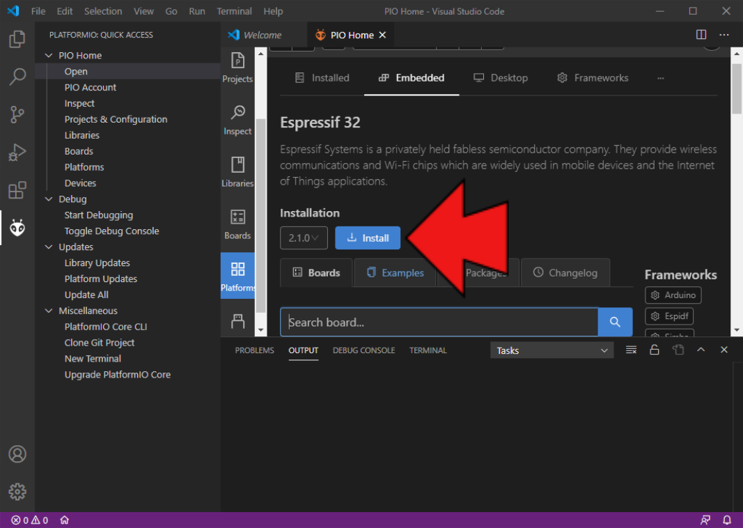Open the version 2.1.0 dropdown
The height and width of the screenshot is (528, 743).
pos(304,238)
